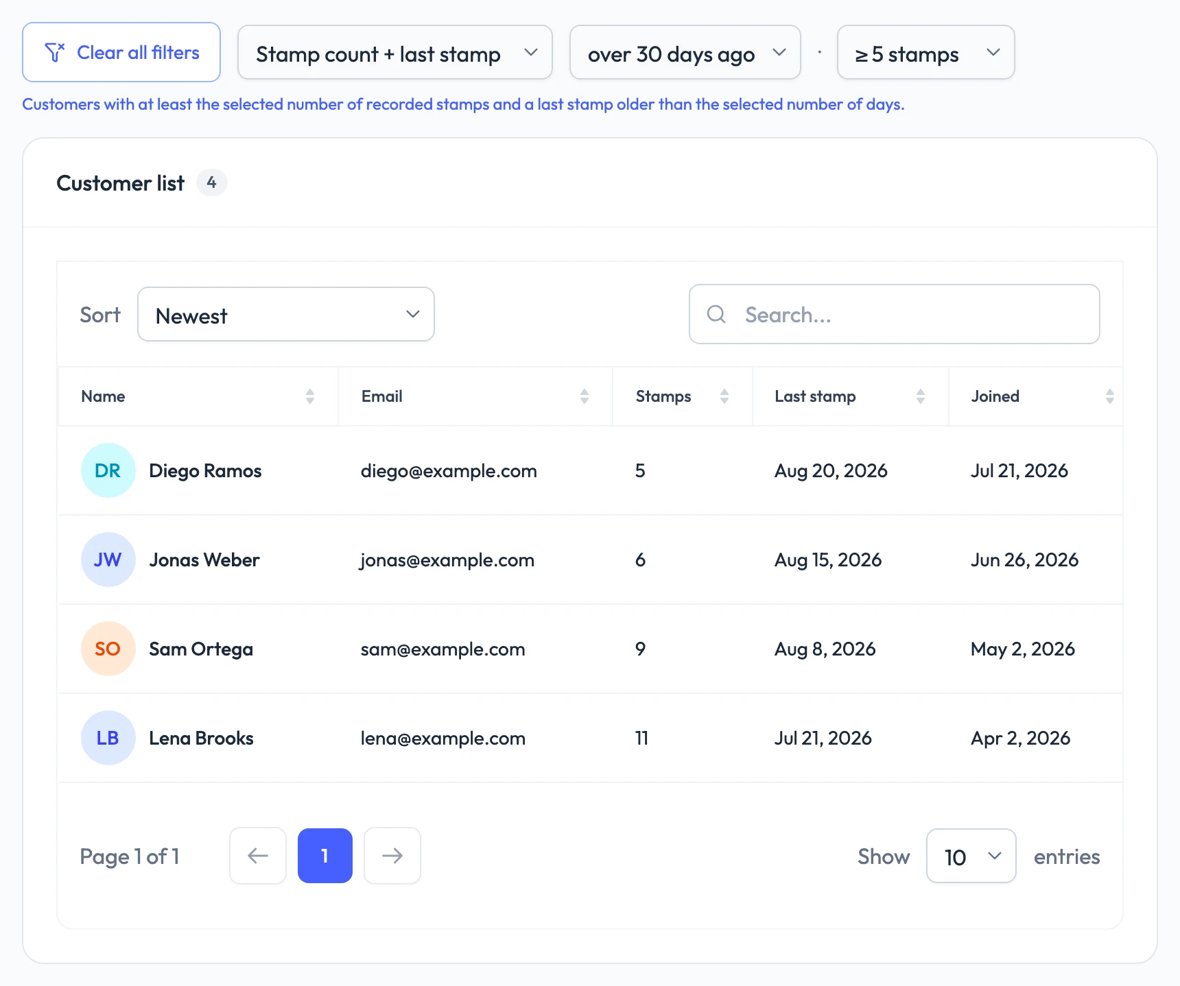This screenshot has height=986, width=1180.
Task: Click the LB avatar for Lena Brooks
Action: point(108,738)
